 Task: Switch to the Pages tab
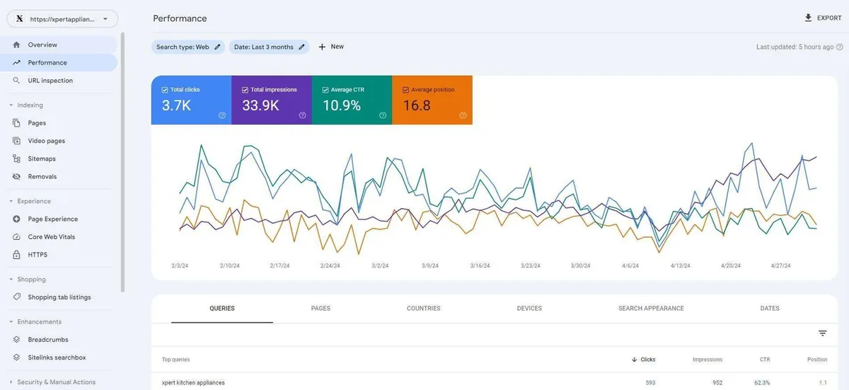[320, 309]
